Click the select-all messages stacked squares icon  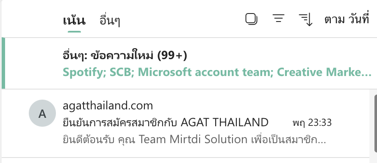coord(252,19)
